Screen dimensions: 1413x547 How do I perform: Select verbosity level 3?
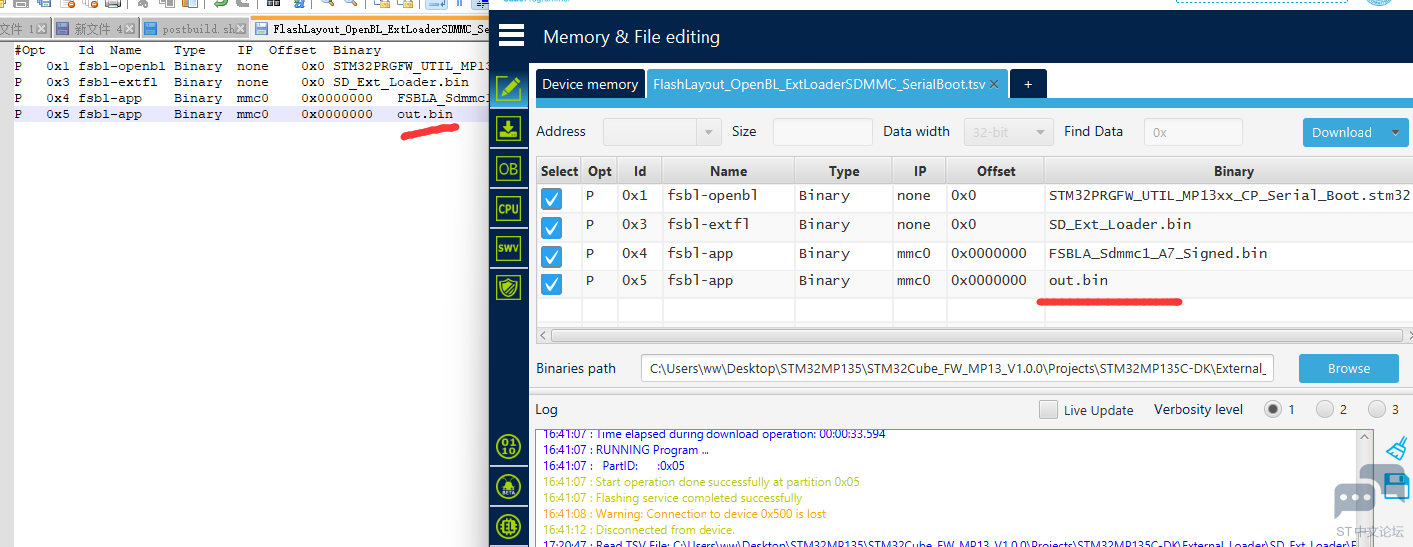pos(1377,409)
